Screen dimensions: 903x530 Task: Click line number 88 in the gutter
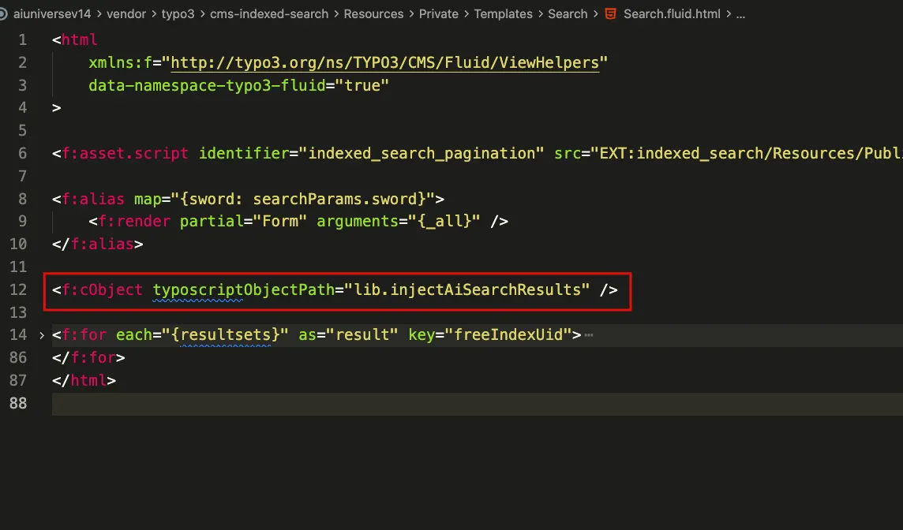(x=18, y=403)
